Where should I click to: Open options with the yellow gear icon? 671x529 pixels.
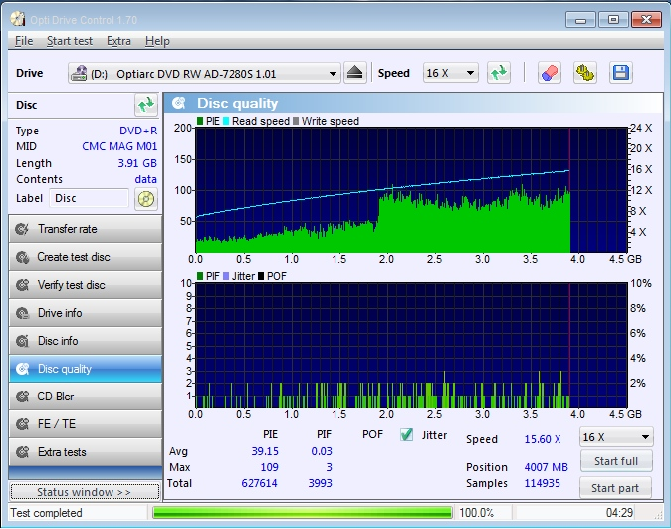point(584,73)
